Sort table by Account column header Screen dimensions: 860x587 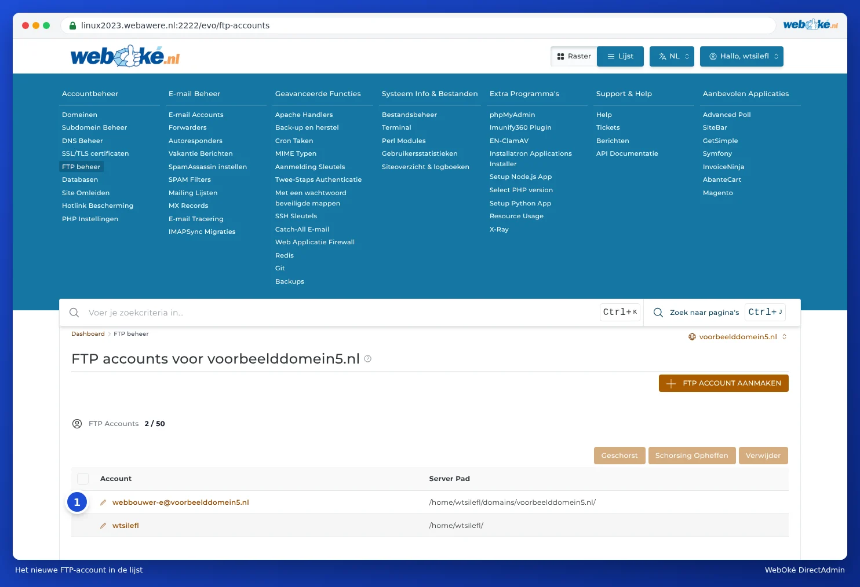click(x=116, y=479)
